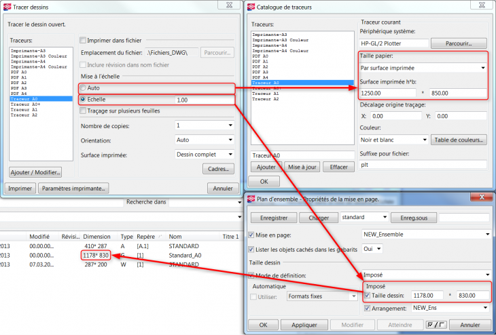Sort by the Dimension column header
Viewport: 496px width, 335px height.
coord(96,237)
